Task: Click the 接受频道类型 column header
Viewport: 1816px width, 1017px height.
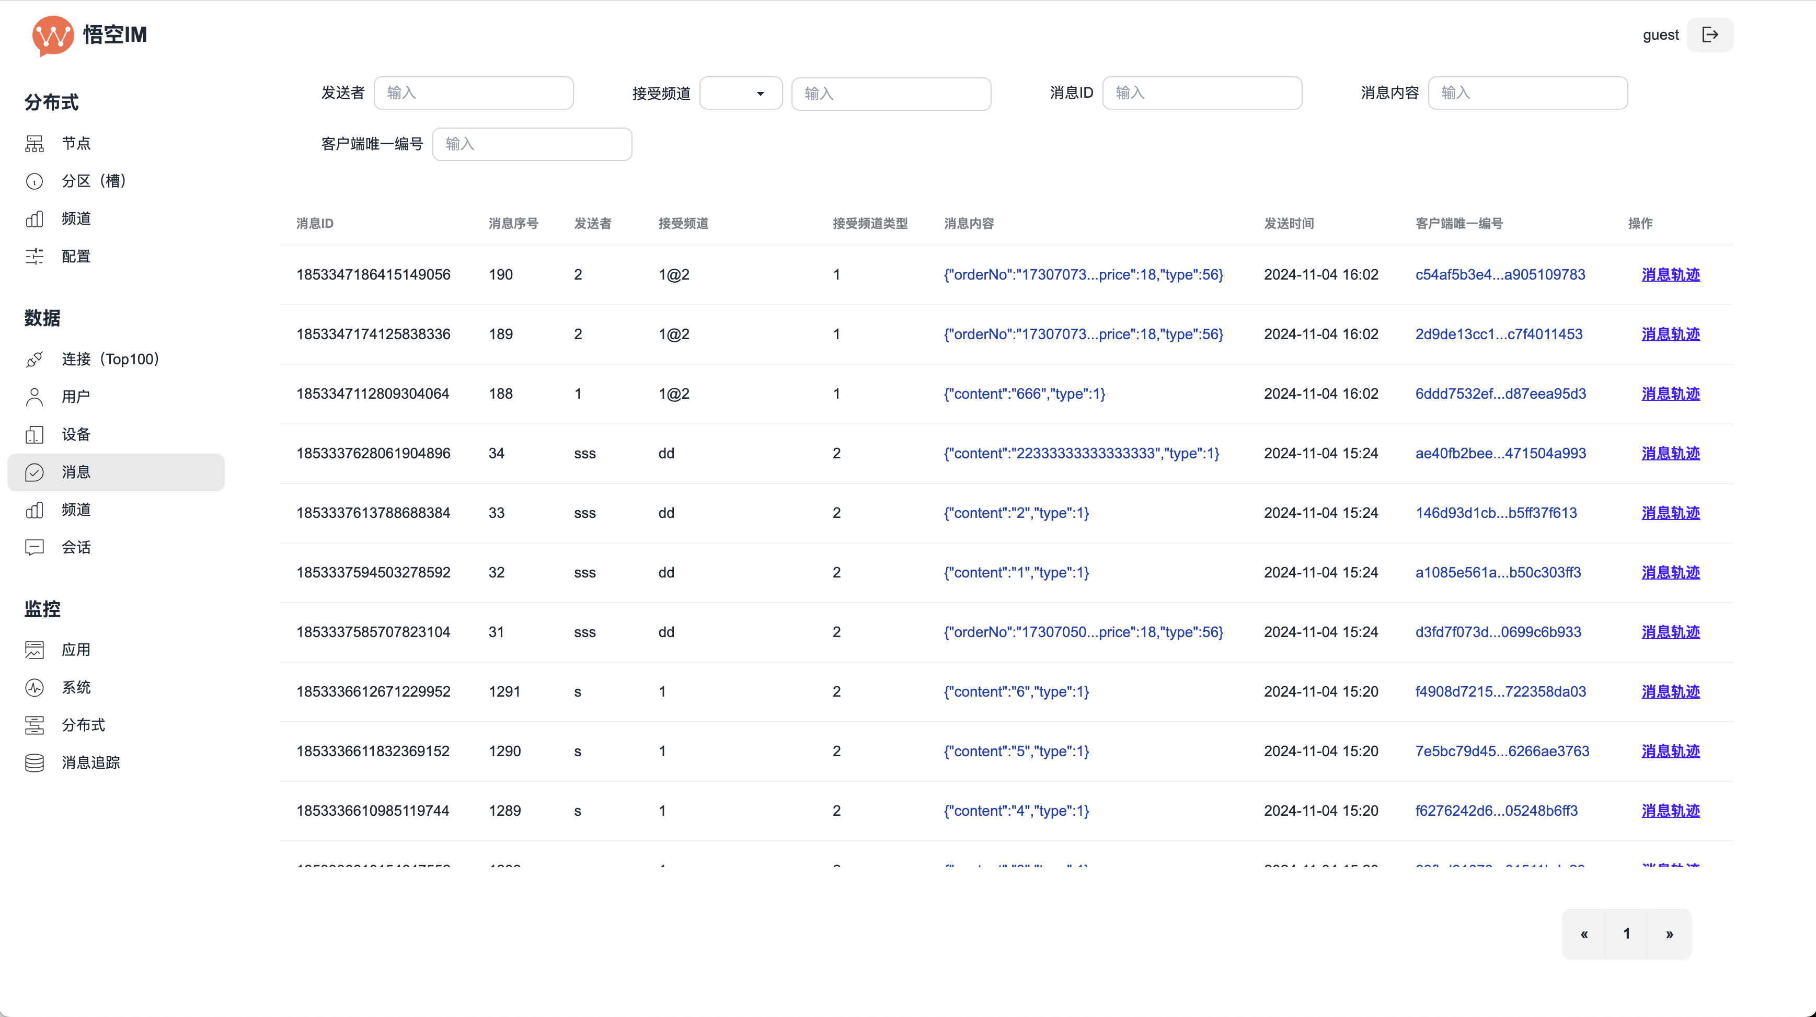Action: point(870,223)
